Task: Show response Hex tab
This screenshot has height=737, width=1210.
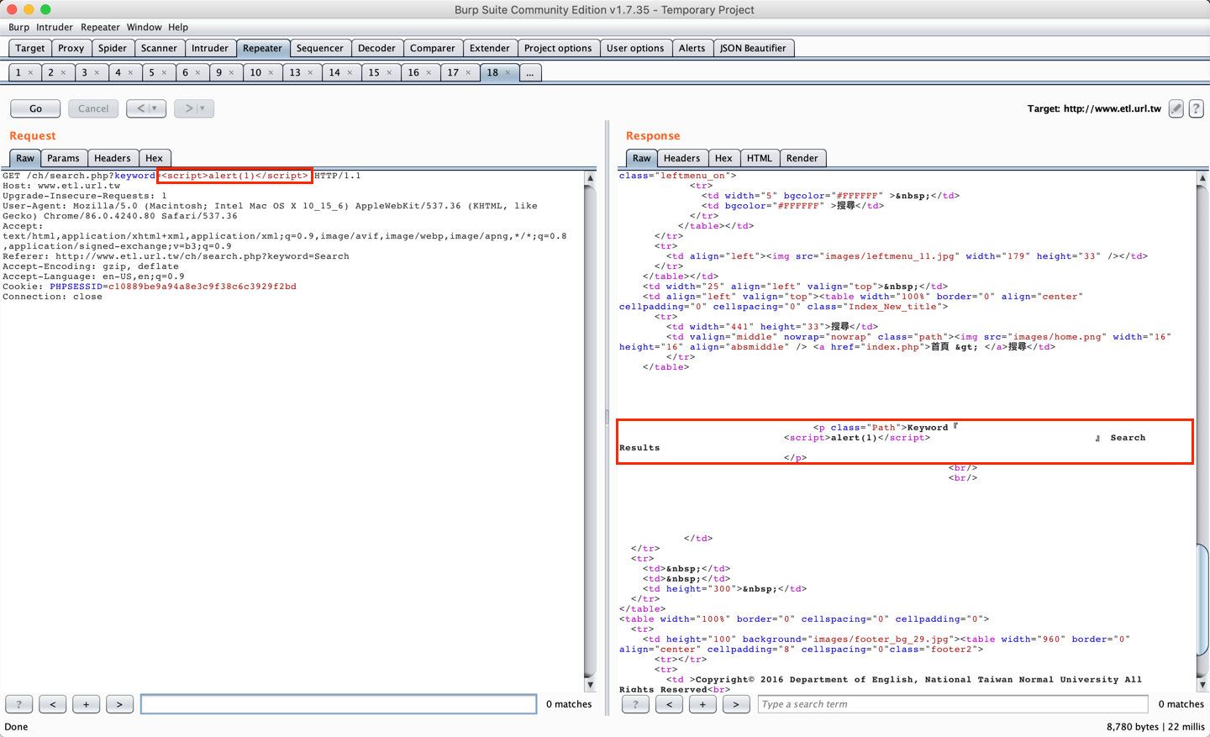Action: tap(723, 158)
